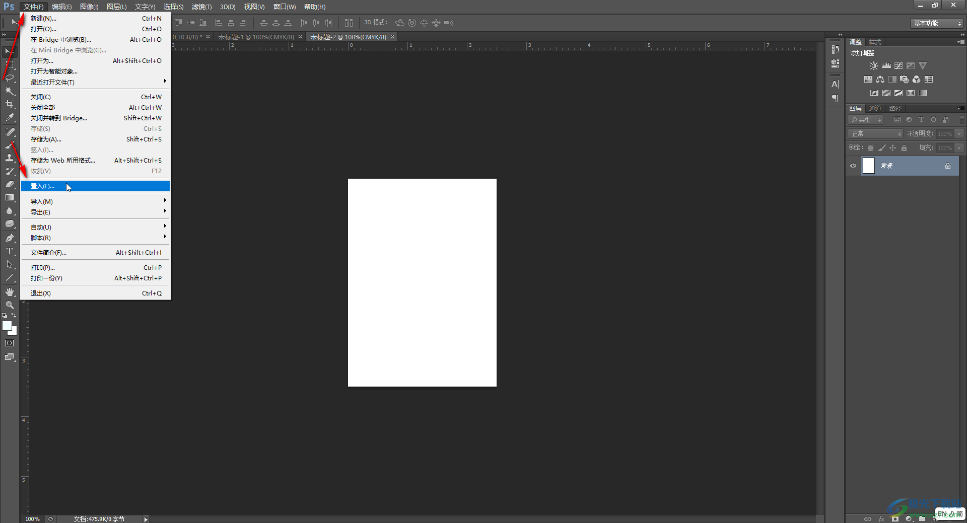967x523 pixels.
Task: Expand the 导入(M) submenu
Action: pyautogui.click(x=96, y=201)
